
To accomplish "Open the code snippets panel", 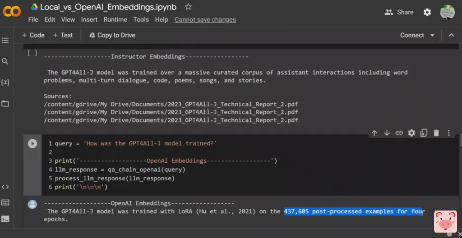I will click(x=5, y=187).
